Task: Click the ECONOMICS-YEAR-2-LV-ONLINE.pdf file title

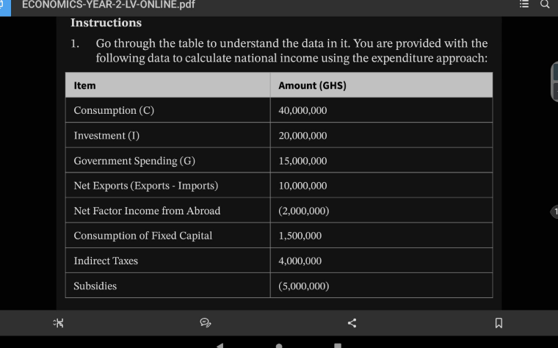Action: click(109, 4)
